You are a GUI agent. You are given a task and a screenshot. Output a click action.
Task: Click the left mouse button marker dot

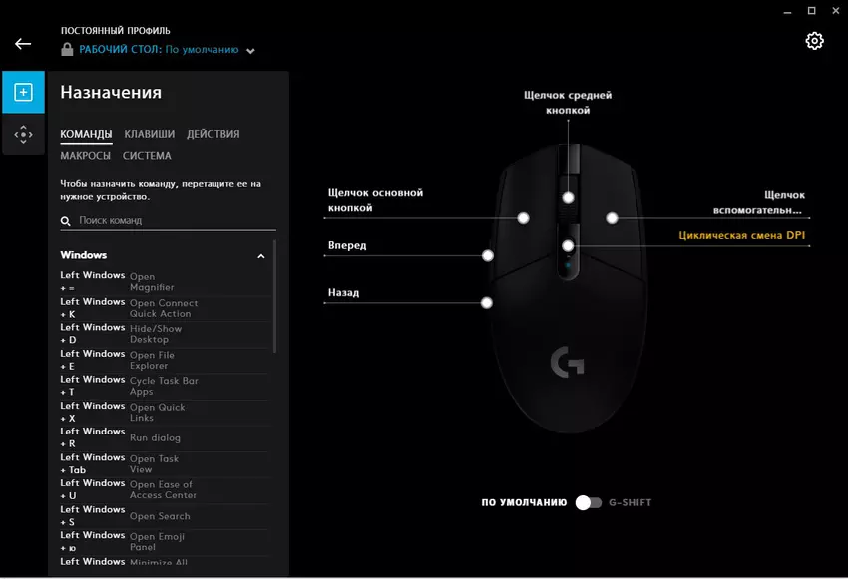click(523, 217)
